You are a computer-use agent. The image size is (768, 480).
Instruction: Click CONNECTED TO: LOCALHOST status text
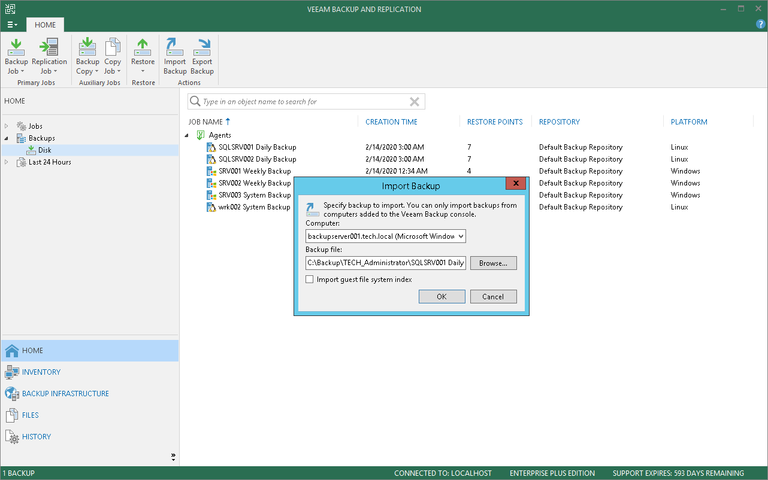point(443,473)
